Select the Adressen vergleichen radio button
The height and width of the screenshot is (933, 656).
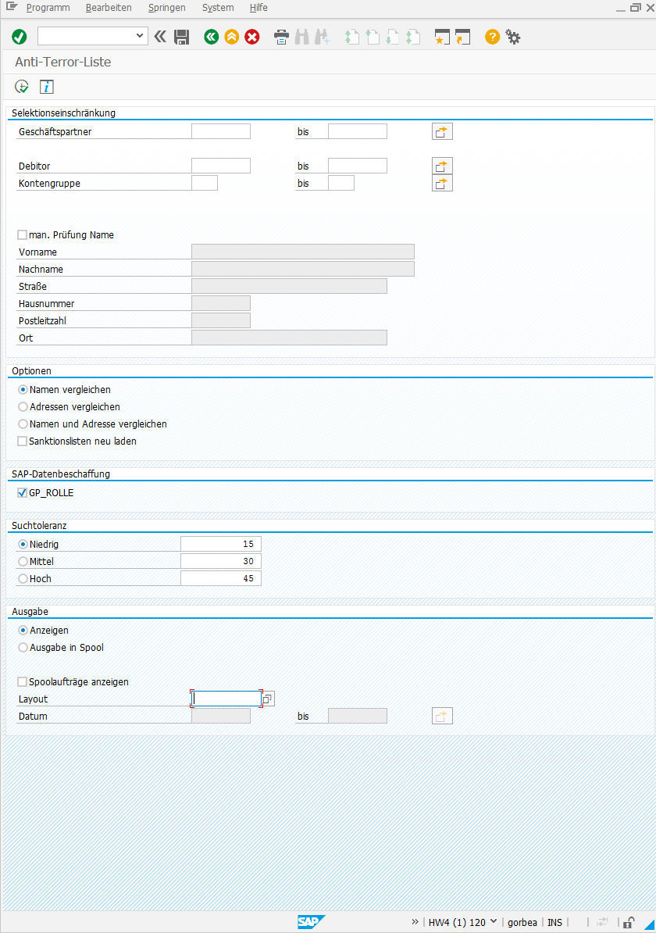(23, 406)
